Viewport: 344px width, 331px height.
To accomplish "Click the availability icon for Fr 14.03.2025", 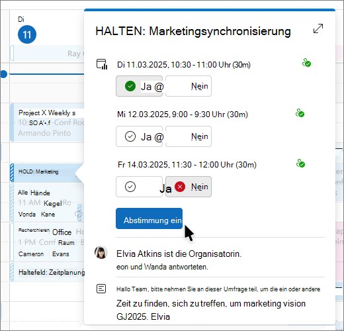I will (x=300, y=164).
